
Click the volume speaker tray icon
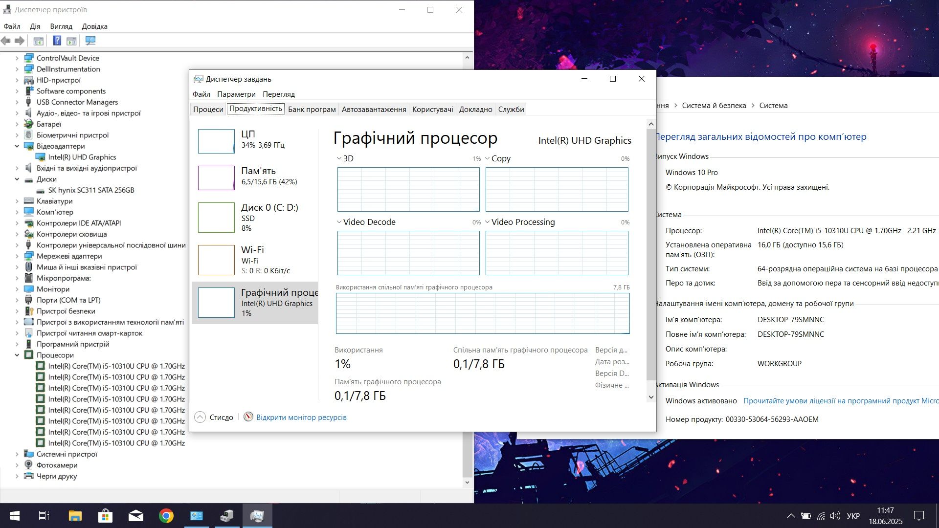pyautogui.click(x=835, y=516)
